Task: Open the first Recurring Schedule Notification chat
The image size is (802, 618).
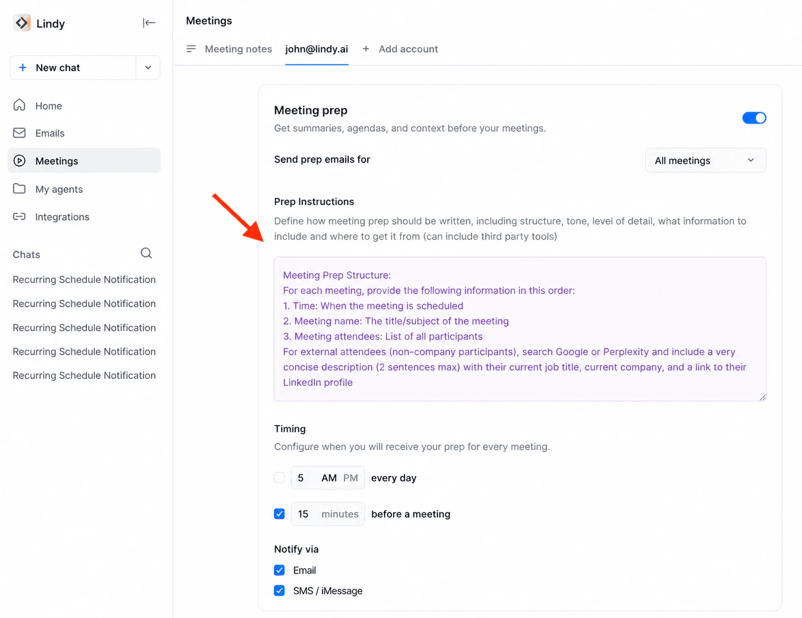Action: pyautogui.click(x=84, y=280)
